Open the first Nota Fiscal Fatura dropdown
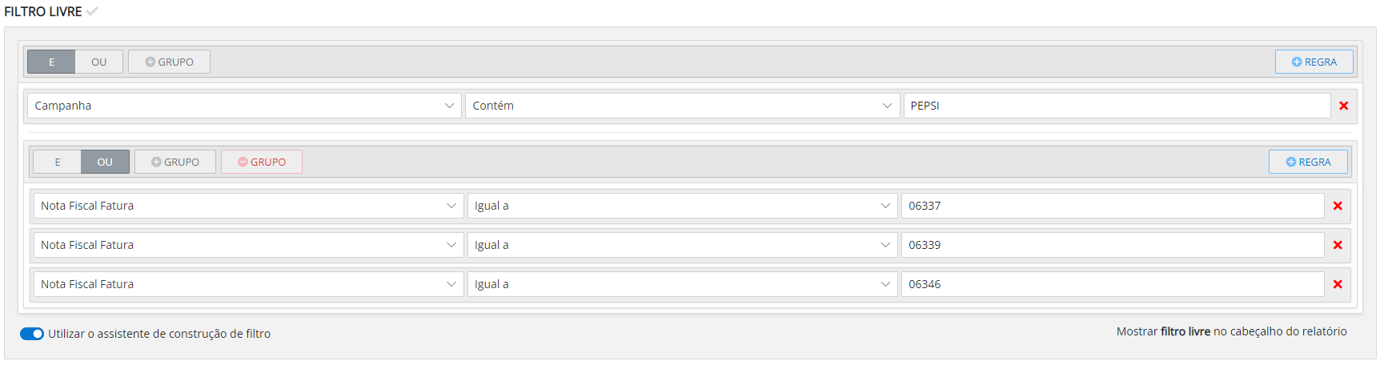The width and height of the screenshot is (1384, 373). click(248, 206)
